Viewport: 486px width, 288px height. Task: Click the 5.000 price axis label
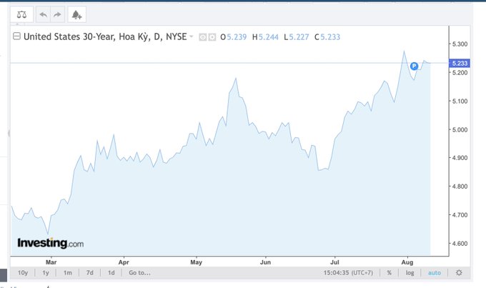[460, 129]
